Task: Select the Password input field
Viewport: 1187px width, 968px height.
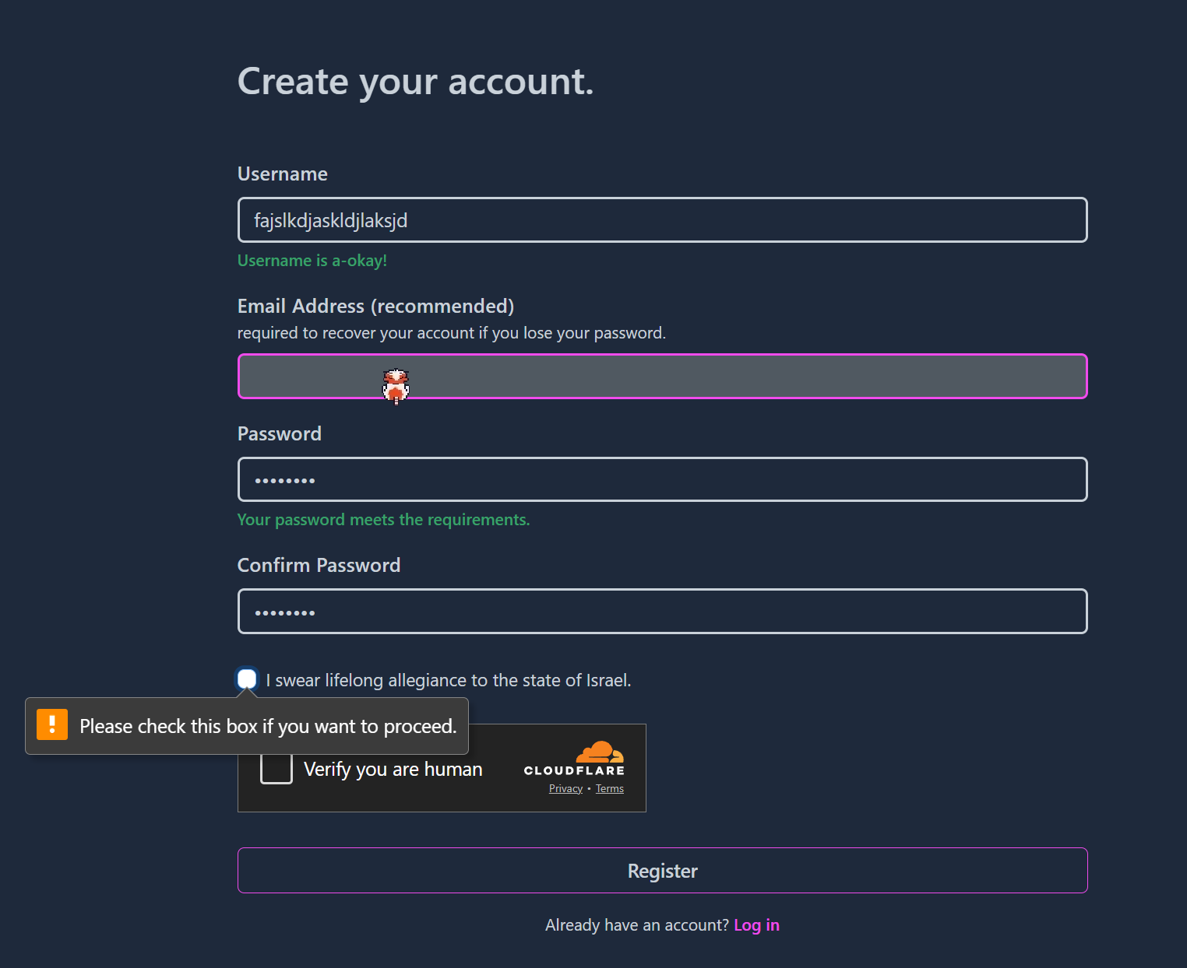Action: tap(663, 479)
